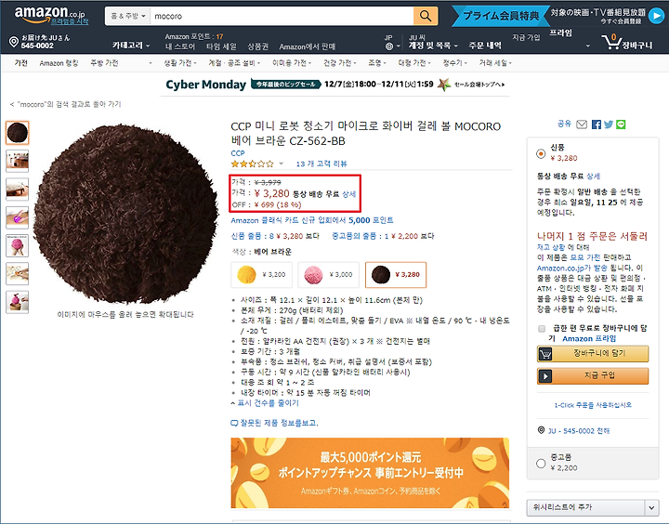
Task: Open the shopping cart icon
Action: click(x=611, y=42)
